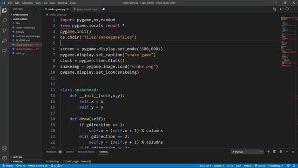Switch to the Output panel tab

(x=70, y=152)
